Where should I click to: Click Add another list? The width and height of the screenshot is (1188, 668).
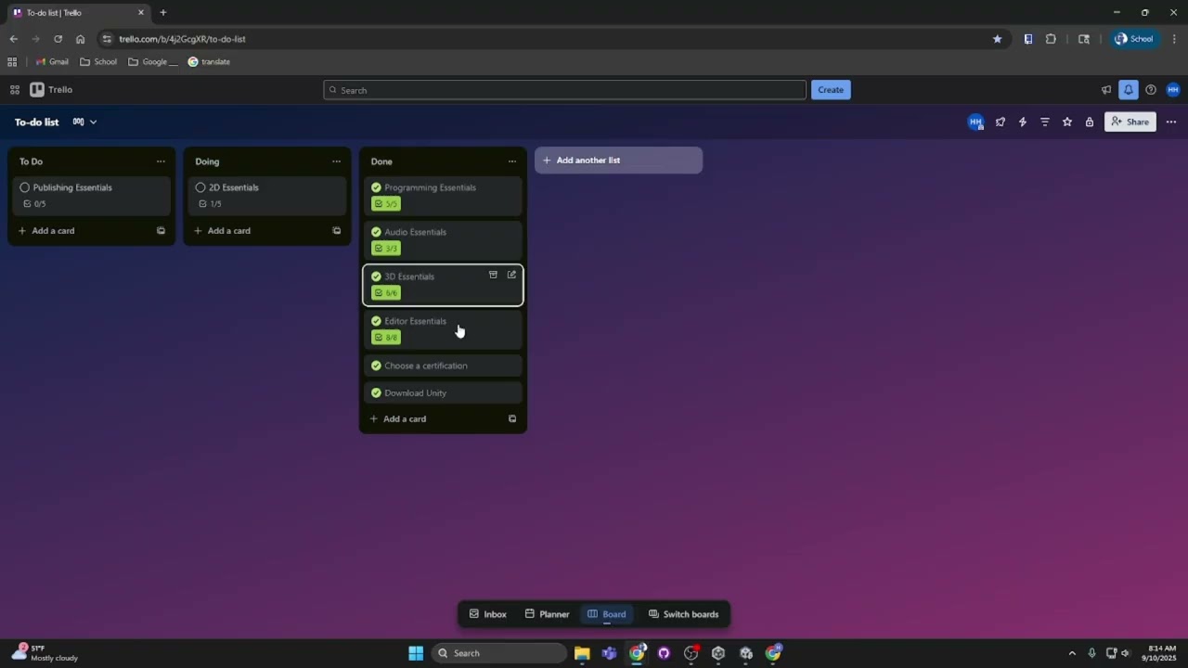pos(618,161)
